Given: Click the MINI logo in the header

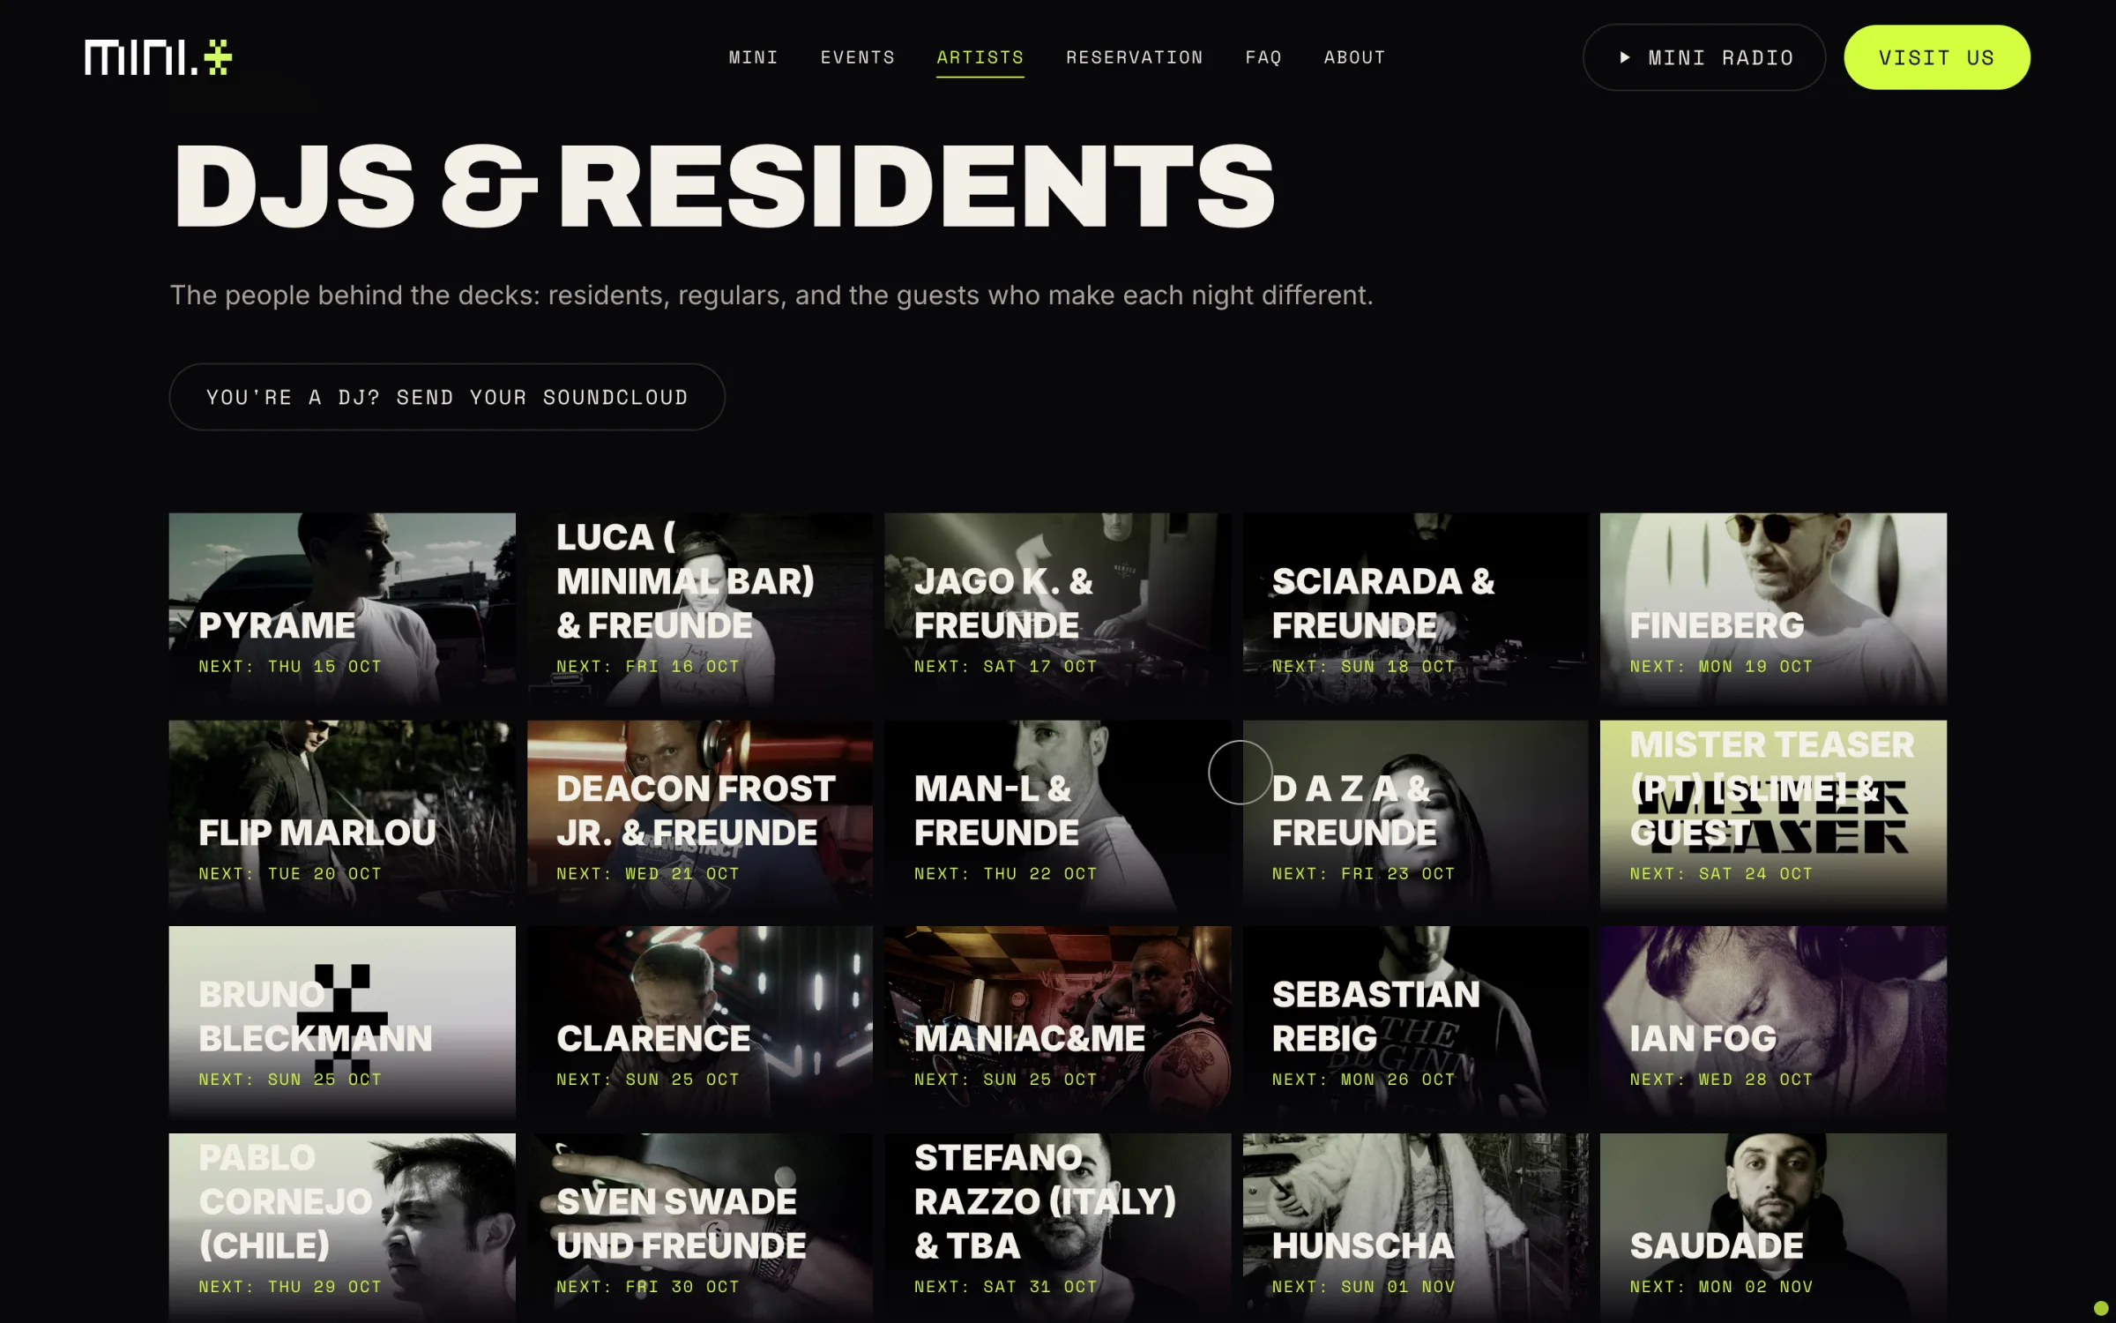Looking at the screenshot, I should coord(158,57).
